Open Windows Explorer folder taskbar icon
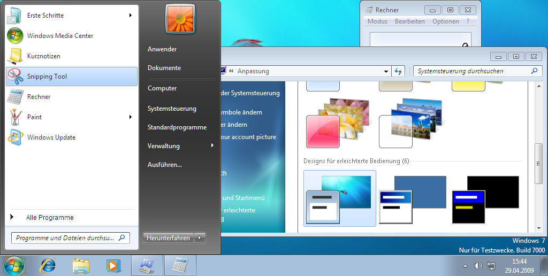The image size is (548, 276). coord(81,266)
